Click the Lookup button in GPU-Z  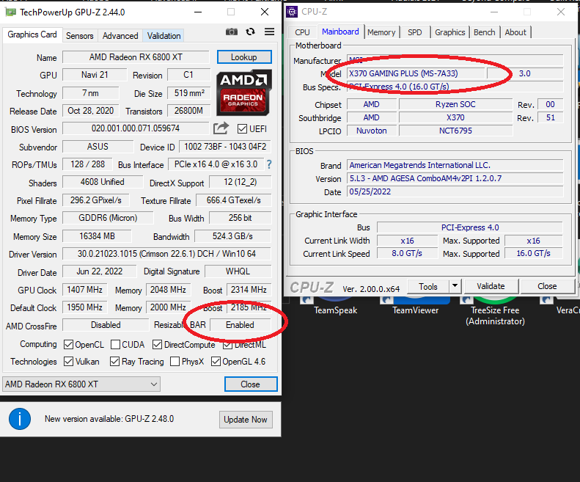coord(244,57)
